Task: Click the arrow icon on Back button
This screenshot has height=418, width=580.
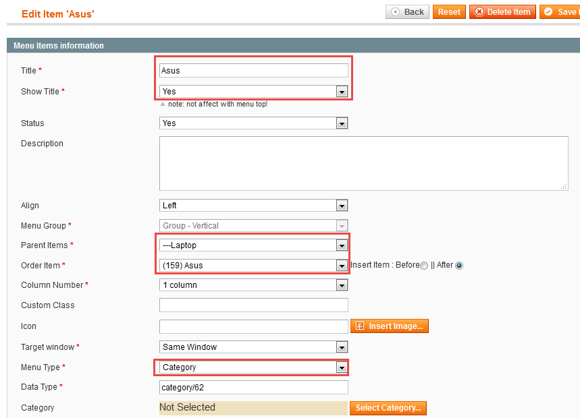Action: coord(395,12)
